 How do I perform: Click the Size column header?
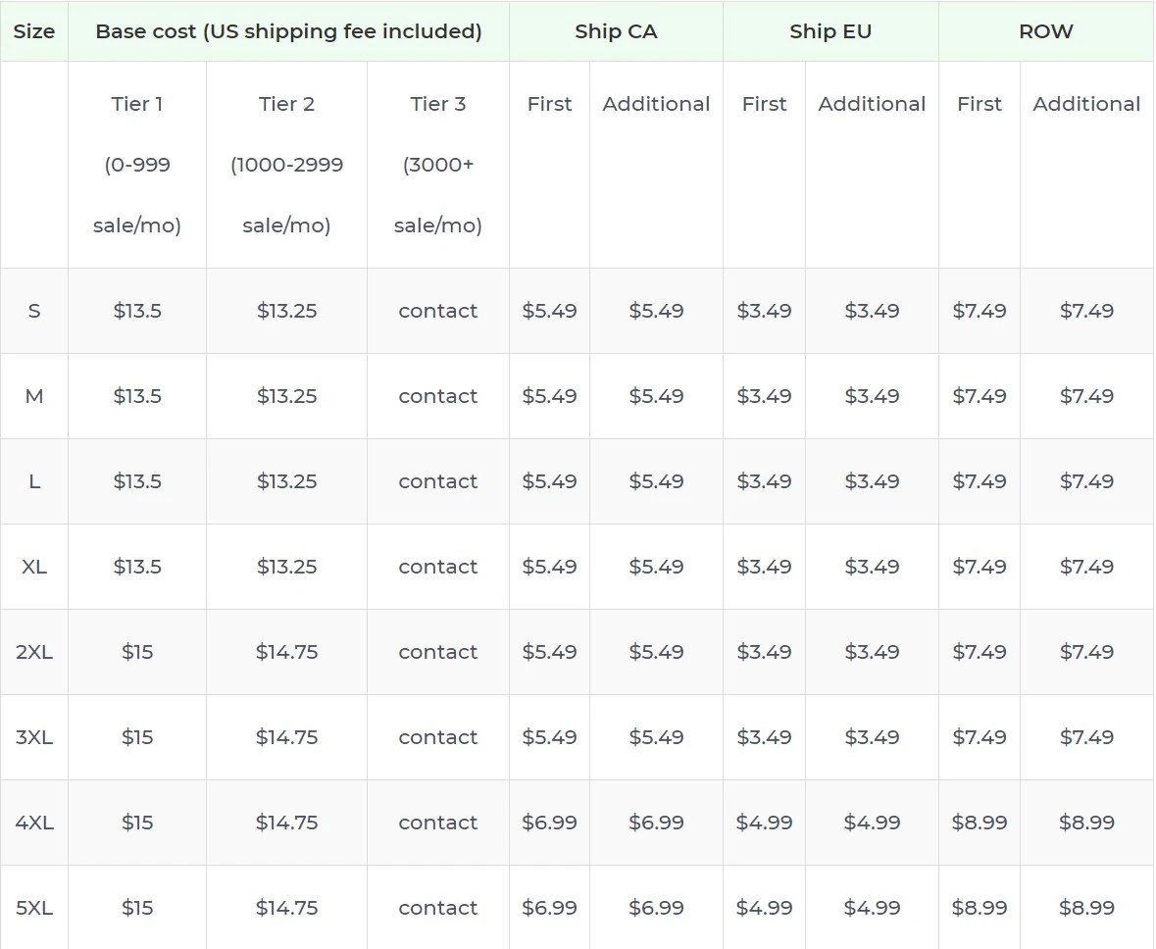coord(34,31)
